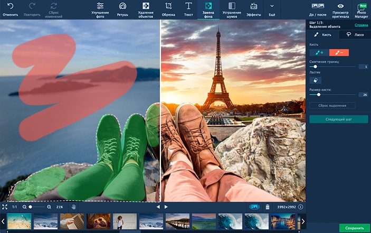Toggle the До / после comparison view
This screenshot has height=233, width=371.
(x=318, y=9)
